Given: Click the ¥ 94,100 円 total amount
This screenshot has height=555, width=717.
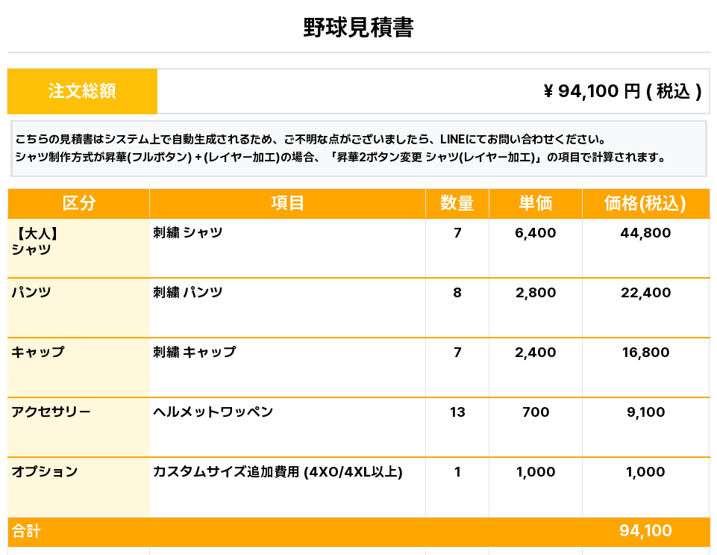Looking at the screenshot, I should [622, 91].
